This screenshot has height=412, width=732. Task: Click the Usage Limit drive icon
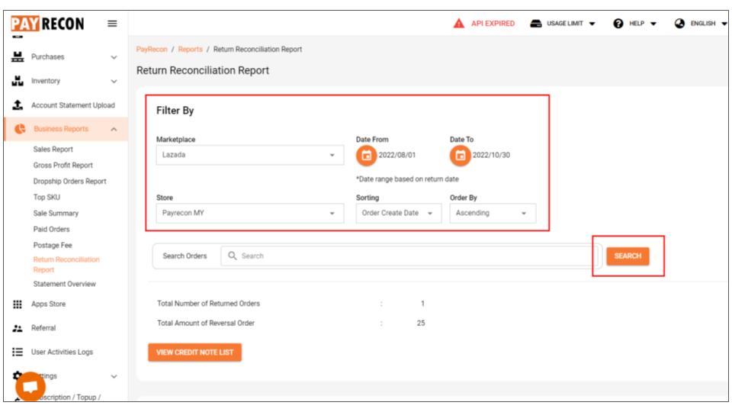535,24
